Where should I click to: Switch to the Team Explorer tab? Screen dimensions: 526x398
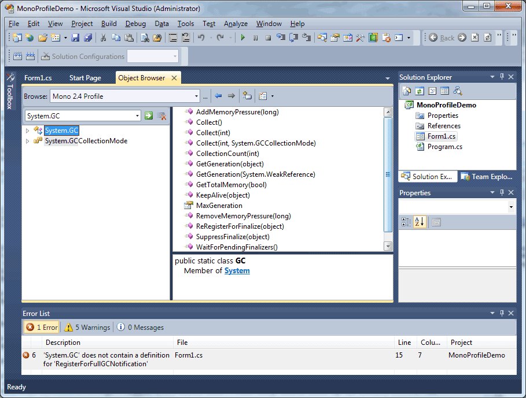point(487,177)
